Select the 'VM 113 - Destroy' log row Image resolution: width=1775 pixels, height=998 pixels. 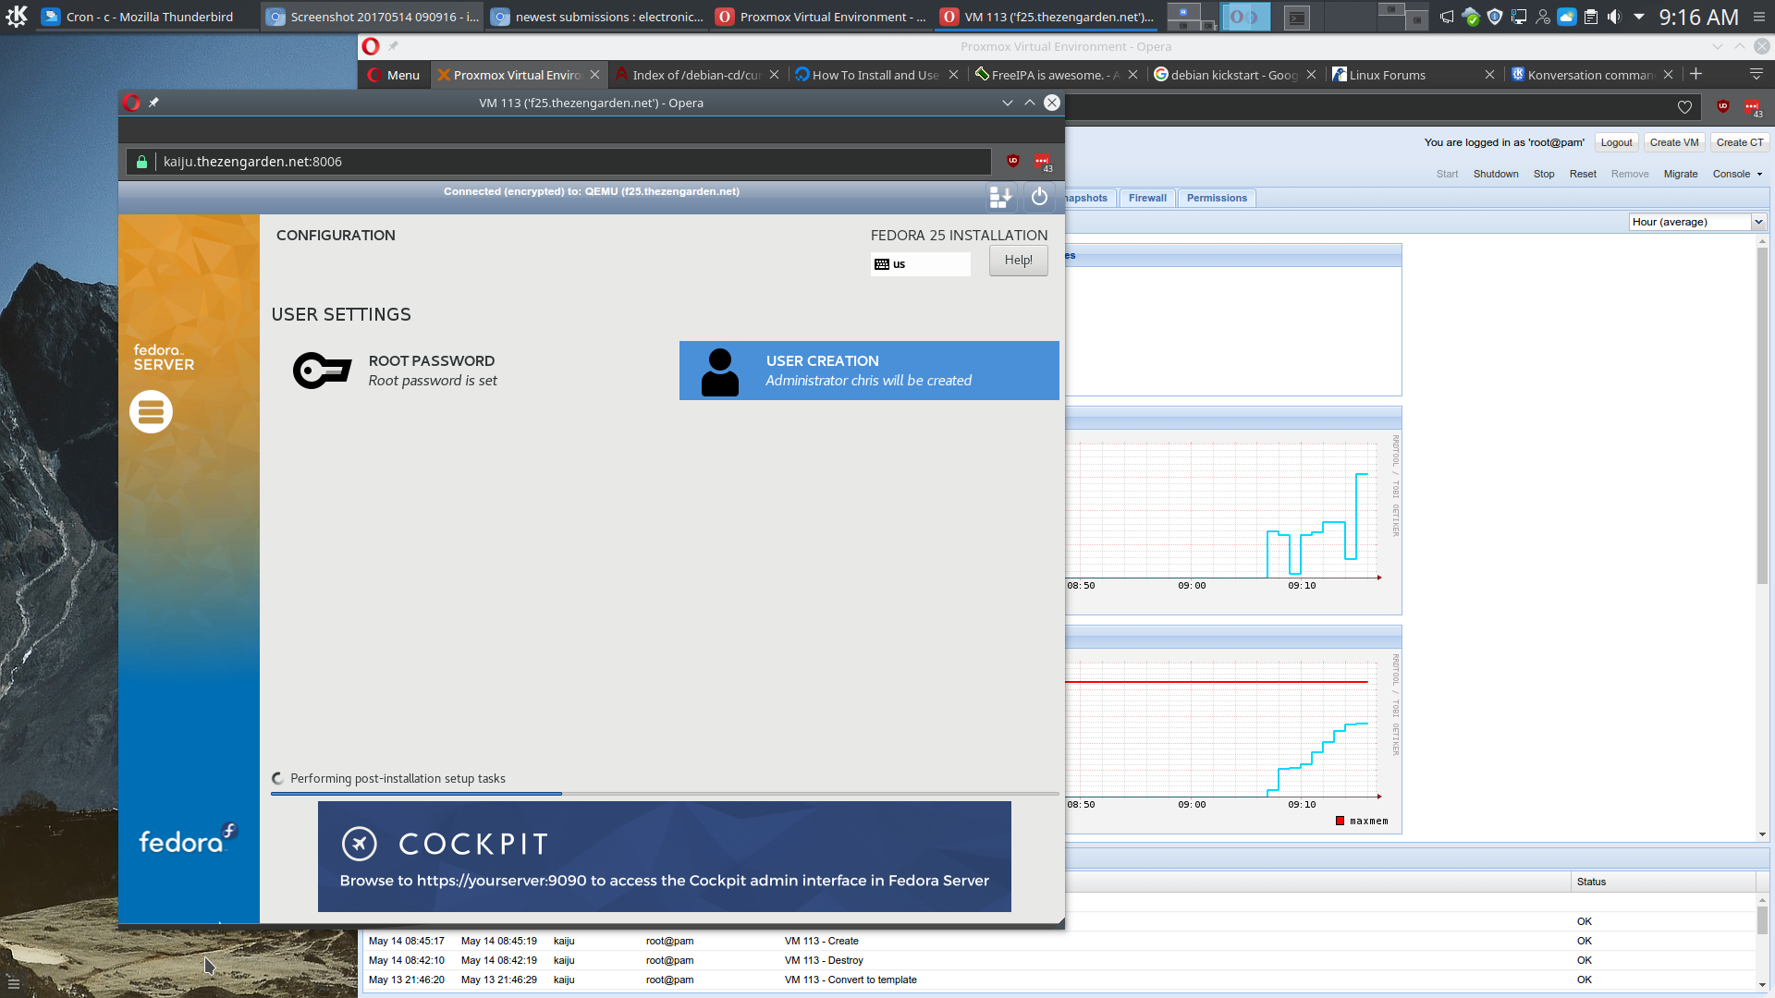pos(1058,960)
